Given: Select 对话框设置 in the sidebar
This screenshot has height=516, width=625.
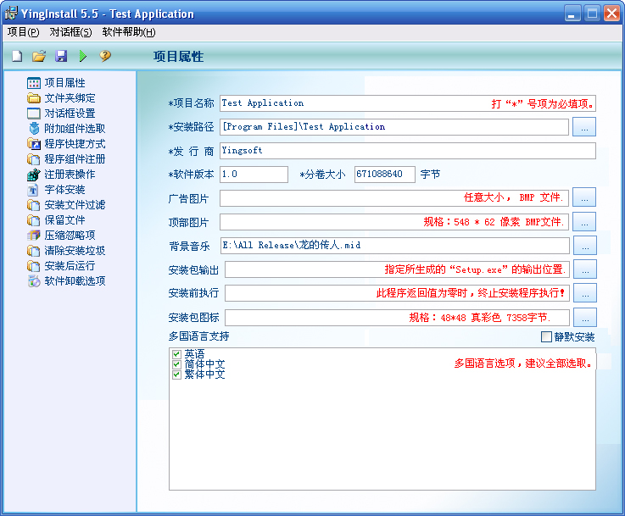Looking at the screenshot, I should pyautogui.click(x=70, y=114).
